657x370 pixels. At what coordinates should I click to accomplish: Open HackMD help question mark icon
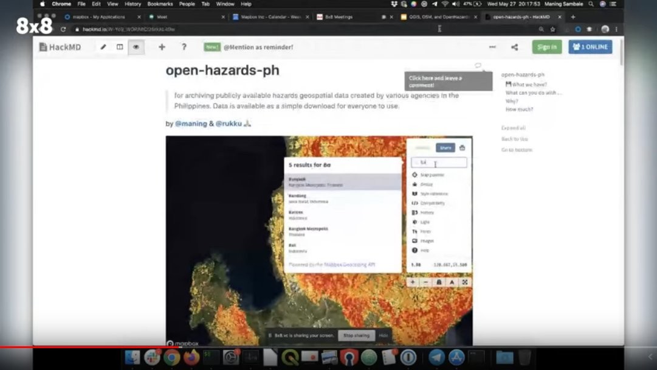tap(184, 47)
